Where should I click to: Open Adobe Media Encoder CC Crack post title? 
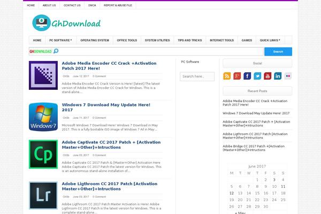[109, 66]
